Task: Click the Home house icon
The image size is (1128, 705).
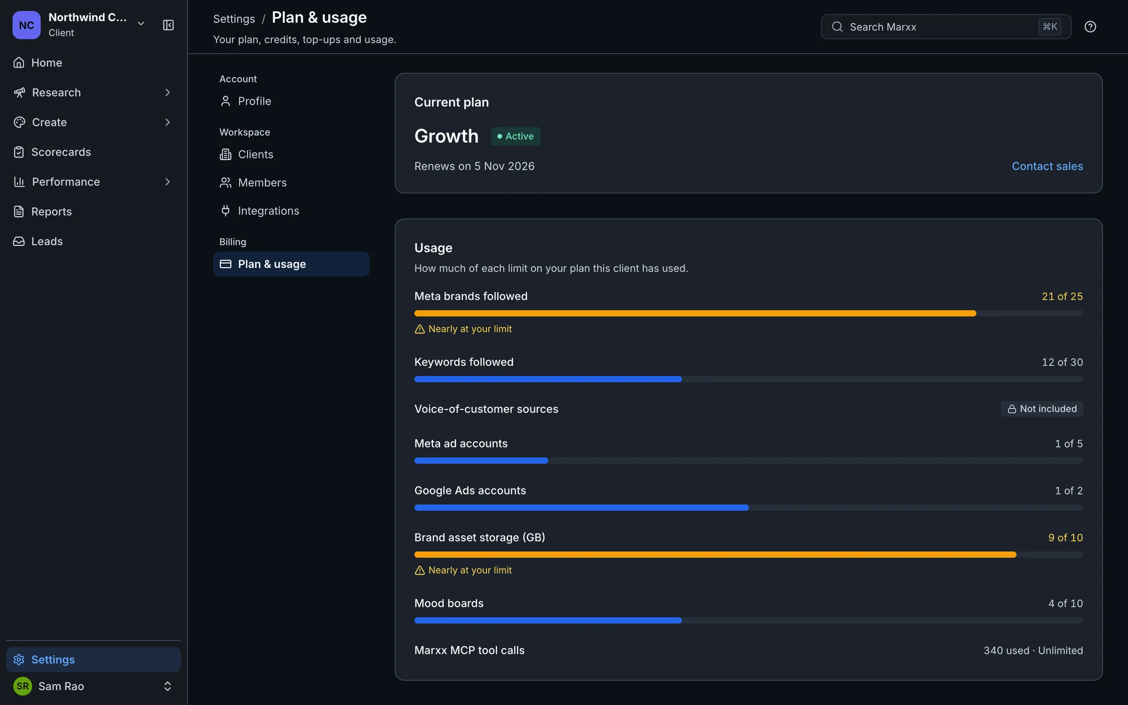Action: click(x=19, y=63)
